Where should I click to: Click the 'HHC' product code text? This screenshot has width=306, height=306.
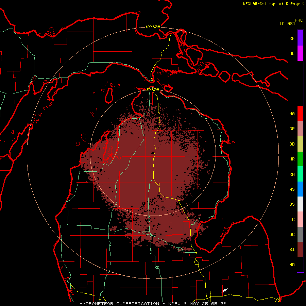(299, 20)
